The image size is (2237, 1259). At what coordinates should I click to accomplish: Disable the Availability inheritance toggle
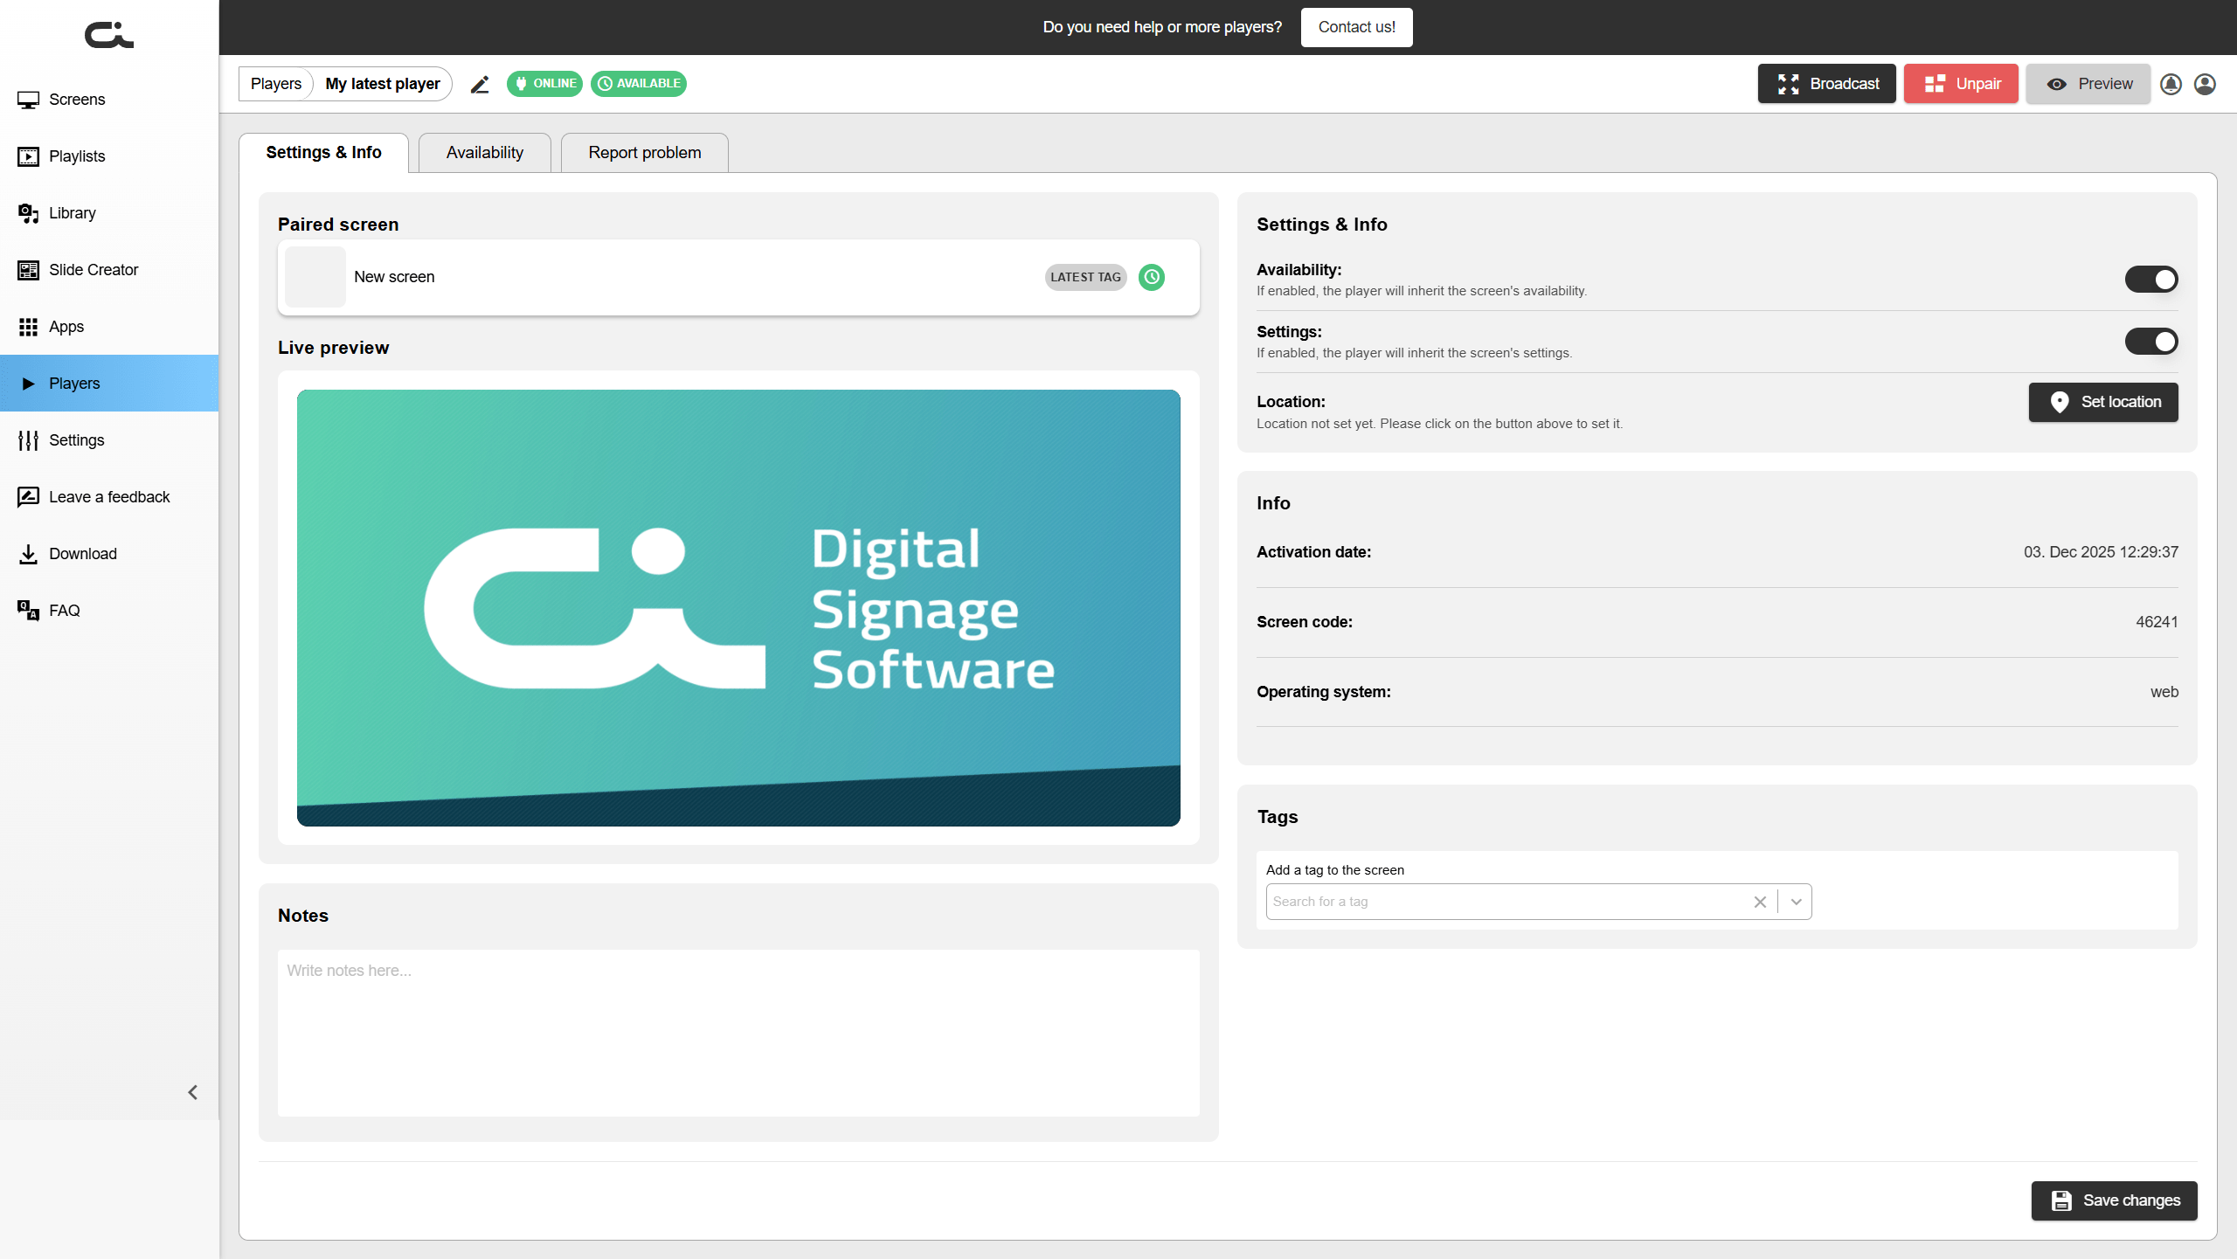pyautogui.click(x=2150, y=280)
